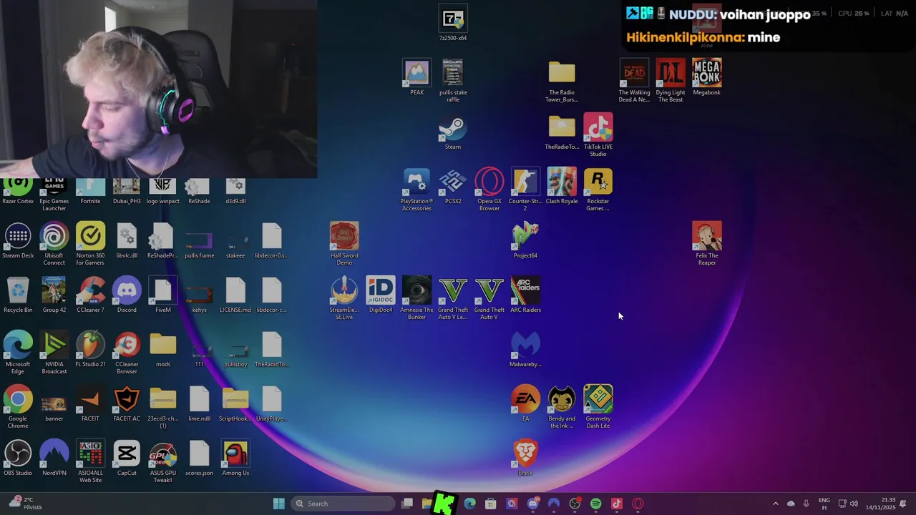The width and height of the screenshot is (916, 515).
Task: Open 7z2500-x64 installer icon
Action: click(x=453, y=23)
